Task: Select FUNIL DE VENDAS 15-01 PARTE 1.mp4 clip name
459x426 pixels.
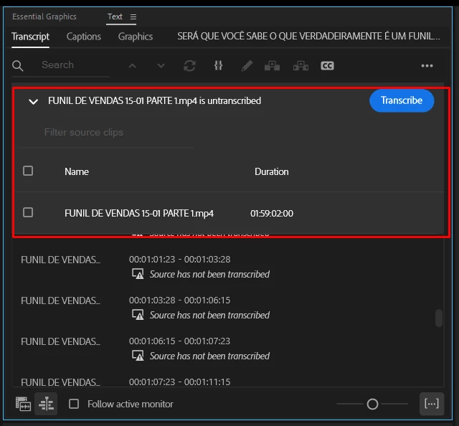Action: 139,214
